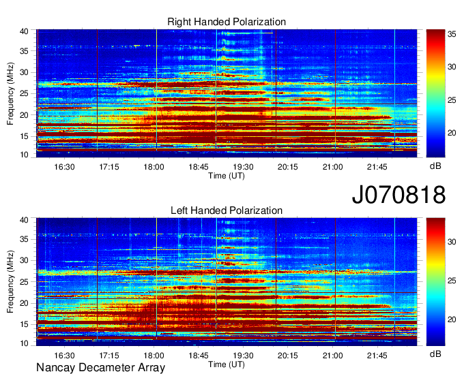The width and height of the screenshot is (464, 376).
Task: Click the 10 MHz tick of the Right Handed plot
Action: point(24,155)
